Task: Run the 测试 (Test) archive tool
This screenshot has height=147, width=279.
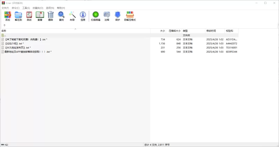Action: click(29, 16)
